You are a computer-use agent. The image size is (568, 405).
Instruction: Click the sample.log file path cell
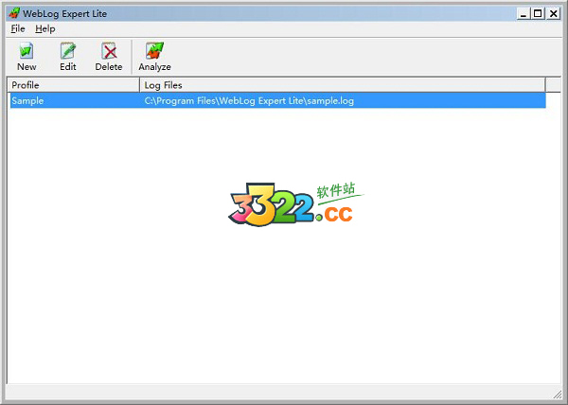click(249, 100)
